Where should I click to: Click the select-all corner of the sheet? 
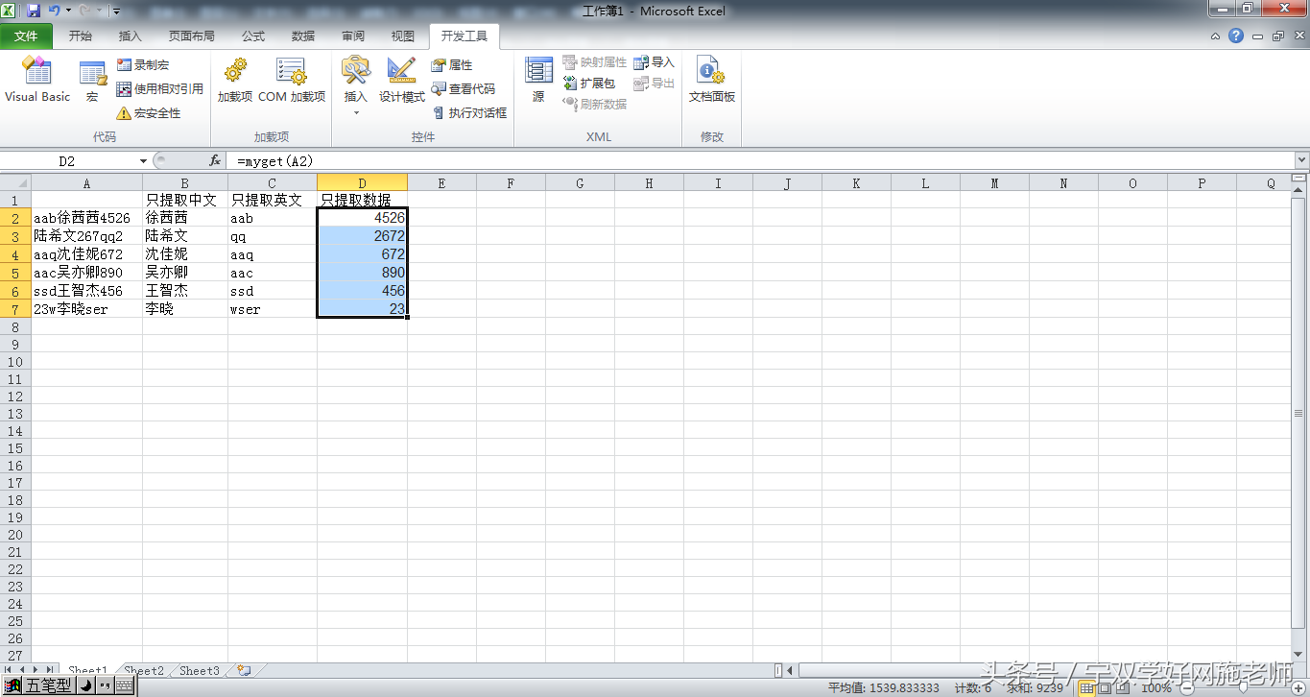pyautogui.click(x=15, y=183)
